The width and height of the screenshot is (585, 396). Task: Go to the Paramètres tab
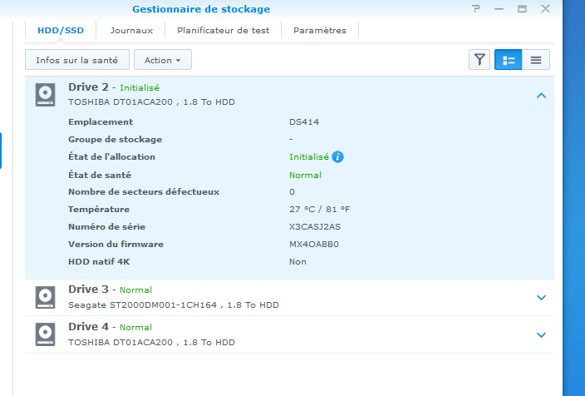(320, 30)
